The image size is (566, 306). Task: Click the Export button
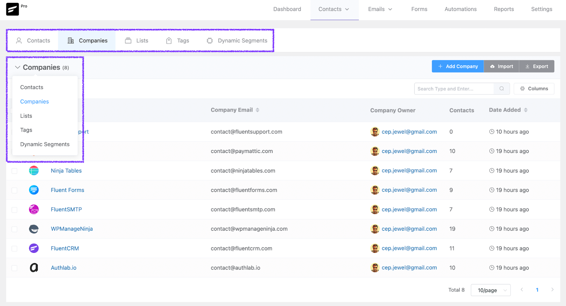537,66
